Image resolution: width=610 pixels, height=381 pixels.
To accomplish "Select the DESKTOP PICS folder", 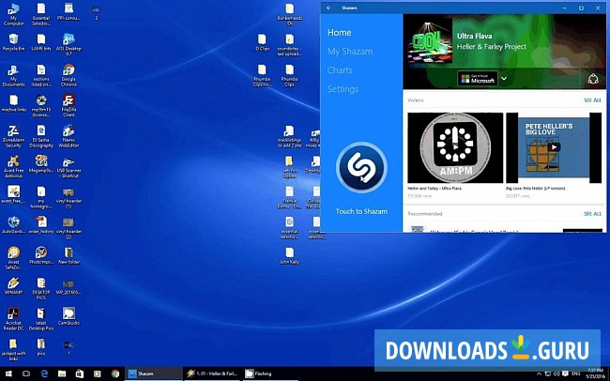I will click(41, 289).
